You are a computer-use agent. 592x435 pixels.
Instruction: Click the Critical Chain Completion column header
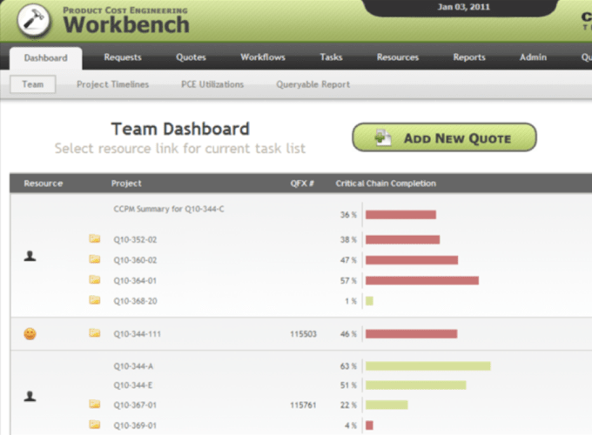click(x=386, y=184)
